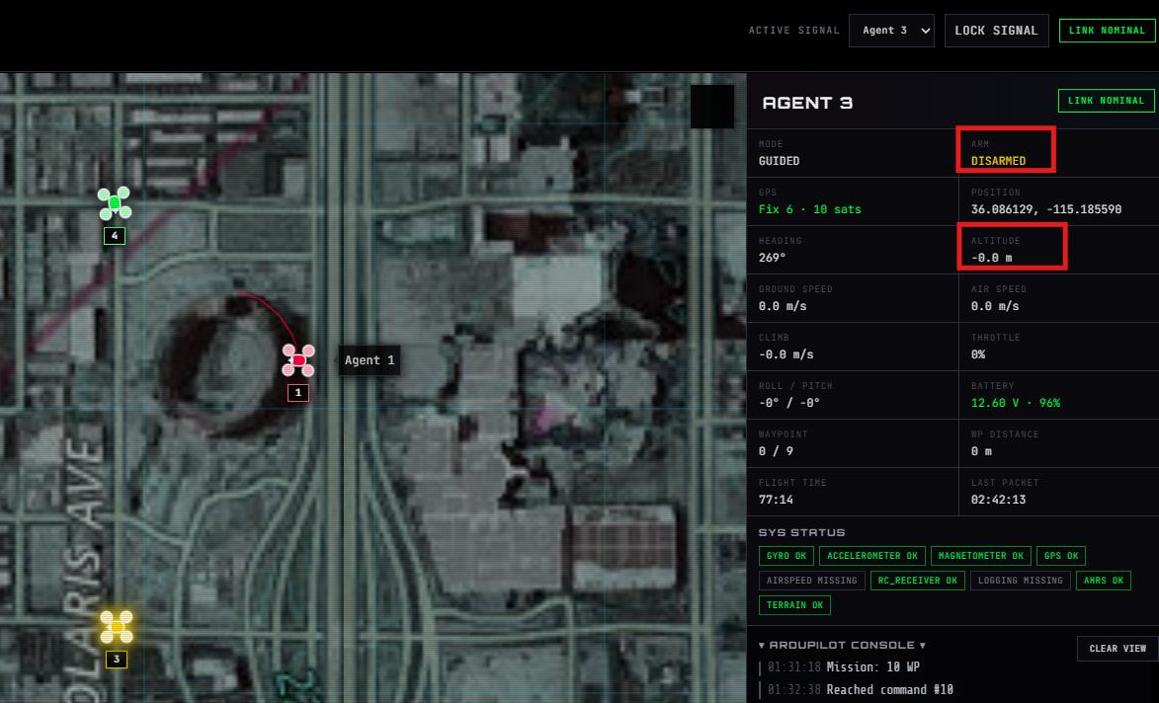Click the Agent 1 map tooltip
Viewport: 1159px width, 703px height.
coord(370,360)
